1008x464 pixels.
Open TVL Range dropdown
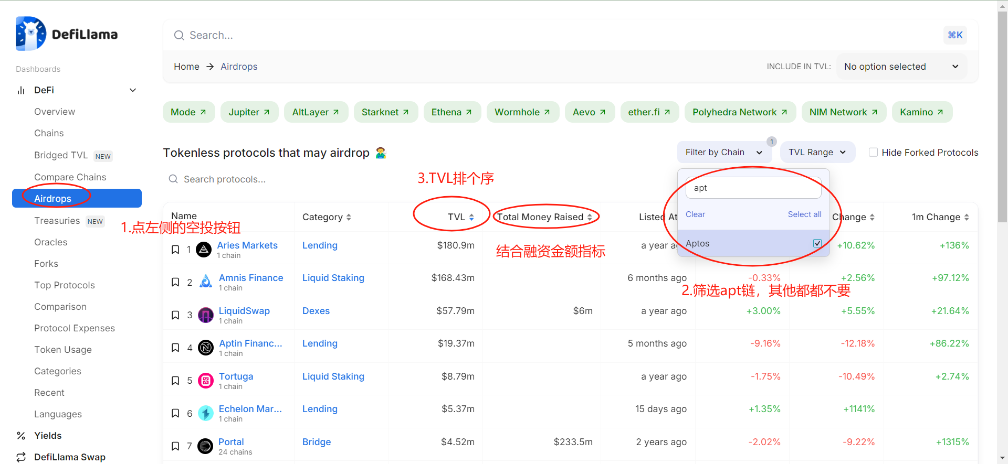[817, 152]
